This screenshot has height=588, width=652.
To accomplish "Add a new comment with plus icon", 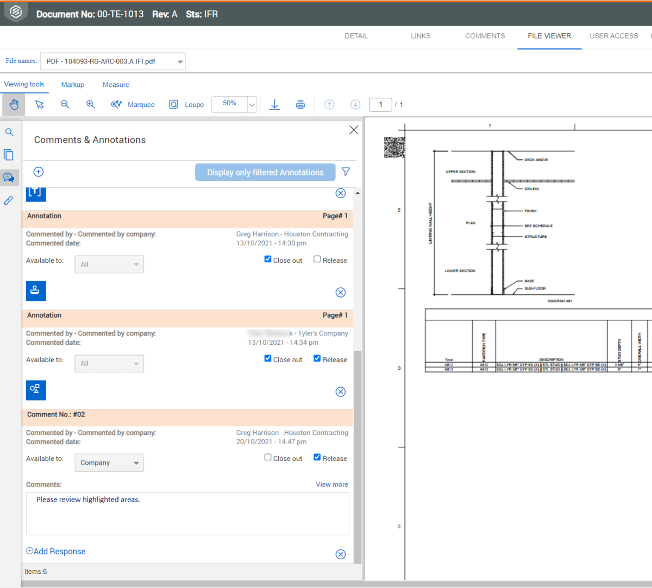I will (x=39, y=172).
